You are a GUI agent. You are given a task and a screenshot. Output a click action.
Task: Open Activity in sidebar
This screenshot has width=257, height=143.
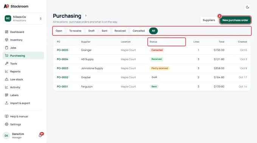23,87
